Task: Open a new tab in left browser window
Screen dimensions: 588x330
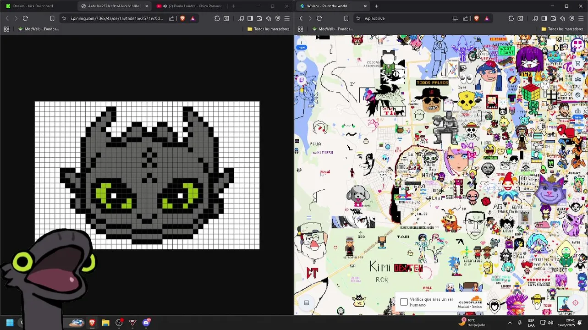Action: click(x=233, y=6)
